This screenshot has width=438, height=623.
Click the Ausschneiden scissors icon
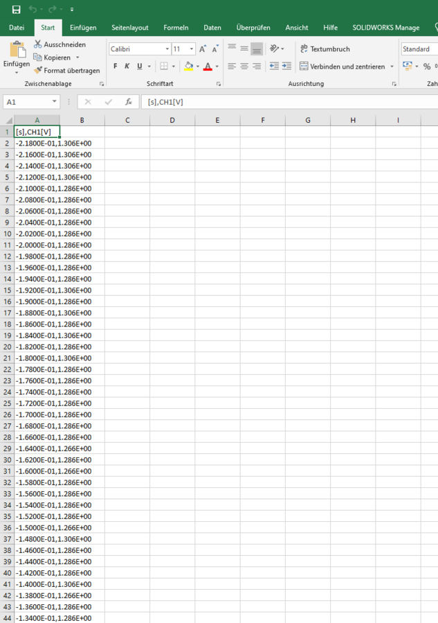[38, 44]
